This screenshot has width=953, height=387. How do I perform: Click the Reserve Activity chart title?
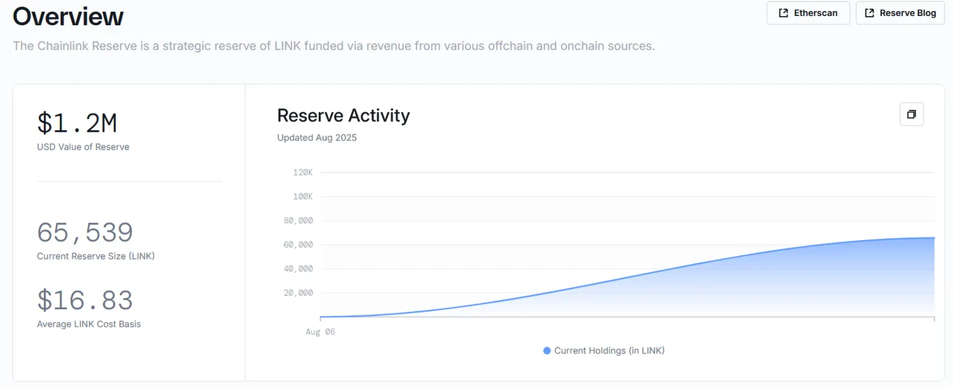coord(343,116)
